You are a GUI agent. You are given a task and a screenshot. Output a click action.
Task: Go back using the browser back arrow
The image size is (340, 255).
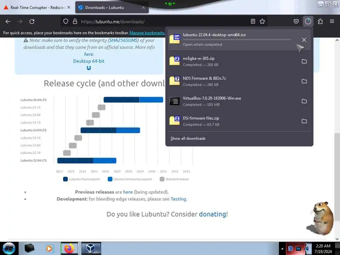8,22
